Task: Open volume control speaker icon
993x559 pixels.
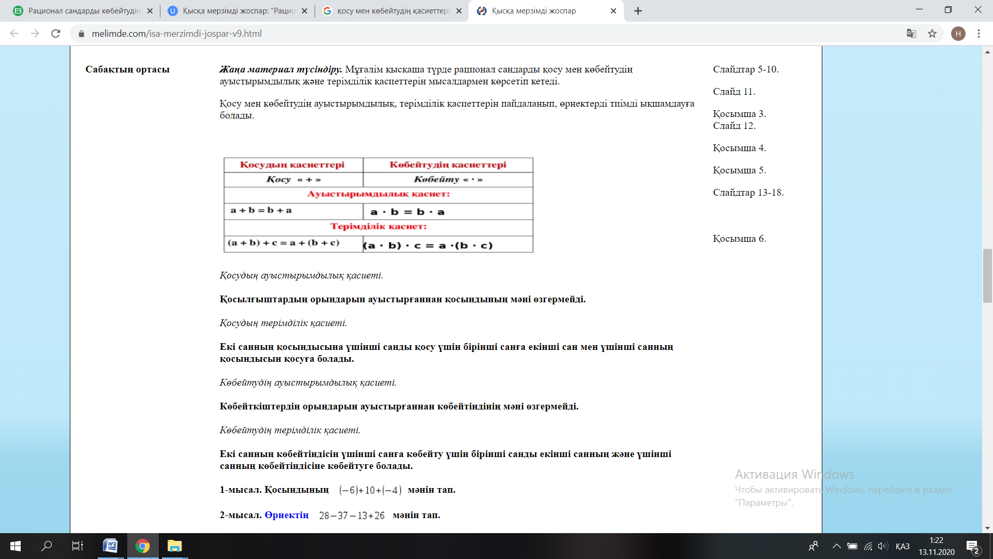Action: 883,546
